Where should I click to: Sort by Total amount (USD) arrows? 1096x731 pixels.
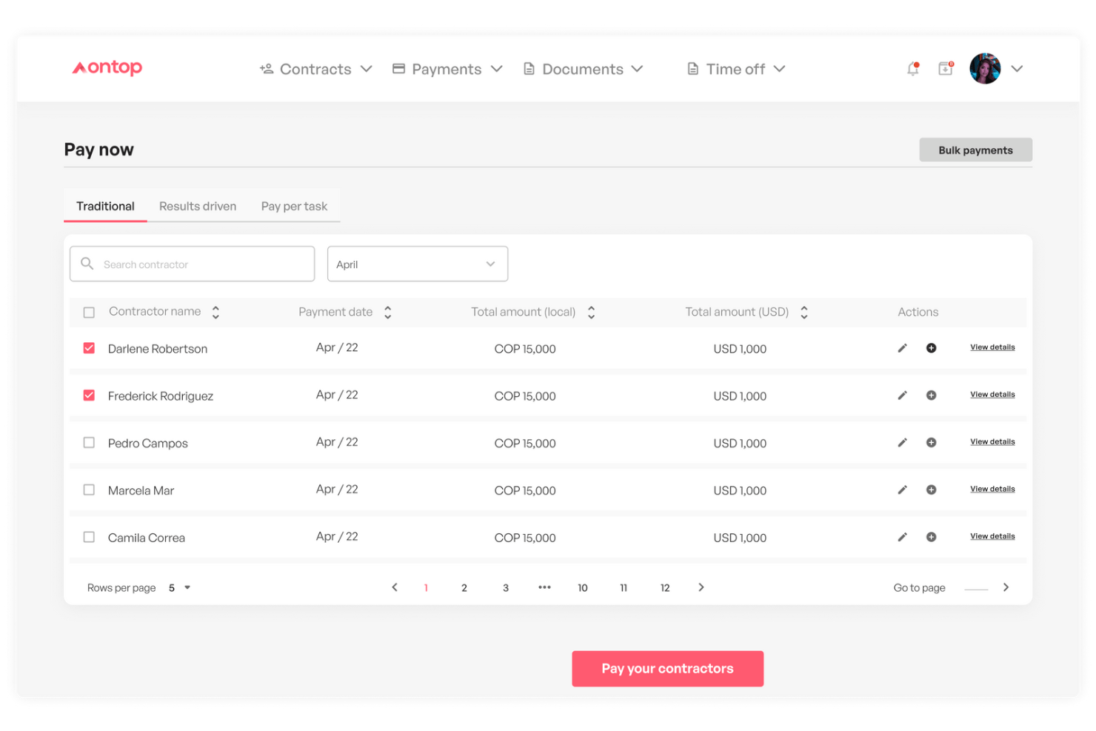[804, 313]
